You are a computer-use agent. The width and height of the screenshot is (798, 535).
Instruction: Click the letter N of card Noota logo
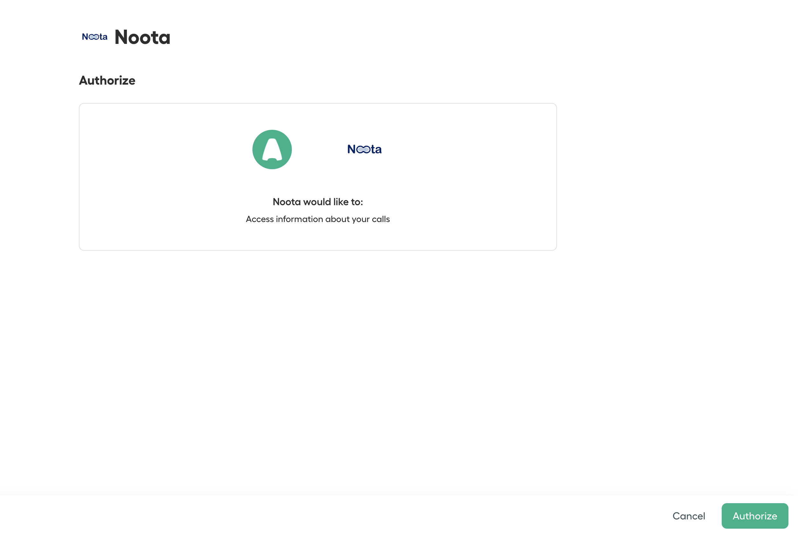click(351, 149)
